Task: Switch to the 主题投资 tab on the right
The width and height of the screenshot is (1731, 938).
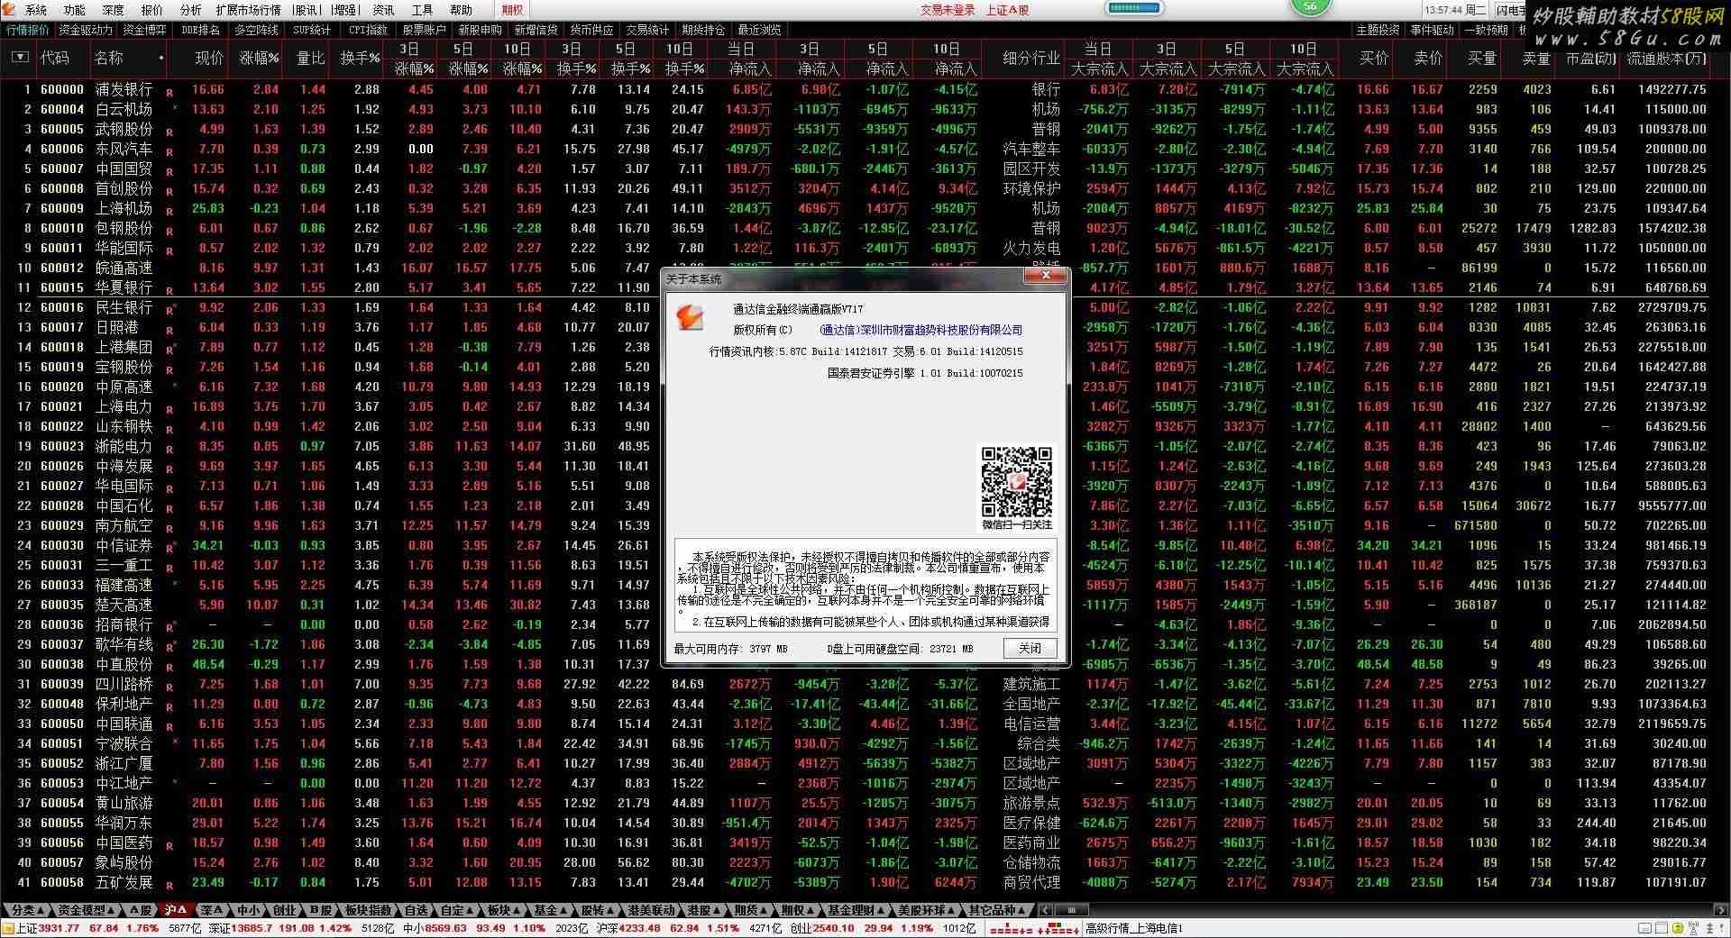Action: click(1378, 30)
